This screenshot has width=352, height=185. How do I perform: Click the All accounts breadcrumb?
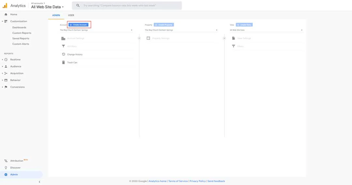point(37,3)
